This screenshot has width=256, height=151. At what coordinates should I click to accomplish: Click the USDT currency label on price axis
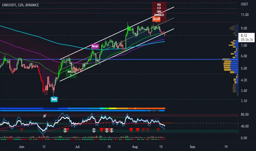point(244,4)
